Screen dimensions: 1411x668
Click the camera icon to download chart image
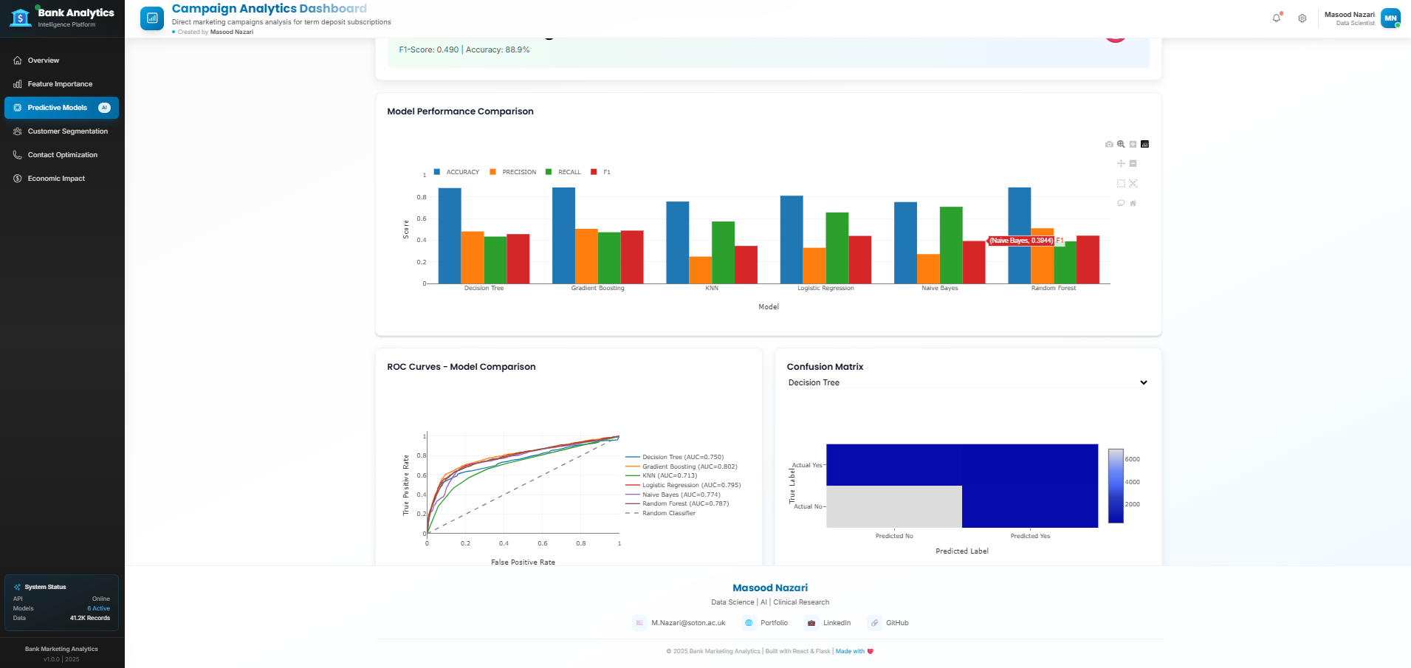click(x=1109, y=144)
